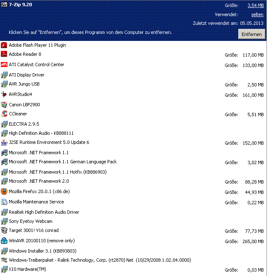Select the 'X10 Hardware(TM)' entry
Screen dimensions: 271x277
27,269
